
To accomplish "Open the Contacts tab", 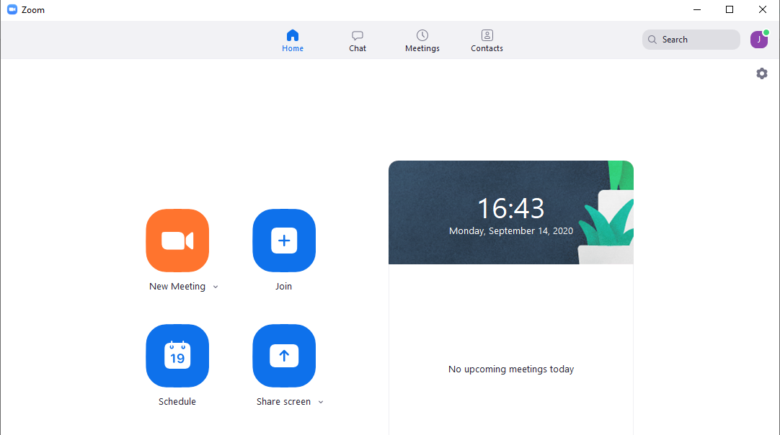I will coord(487,41).
